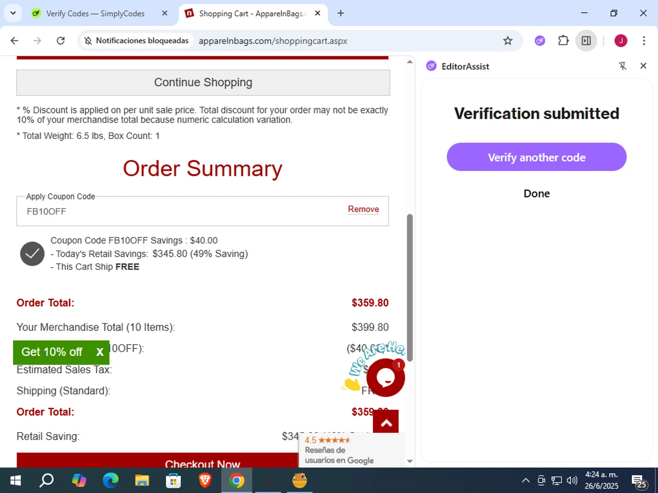Click the page scrollbar thumb
This screenshot has width=658, height=493.
pyautogui.click(x=410, y=288)
